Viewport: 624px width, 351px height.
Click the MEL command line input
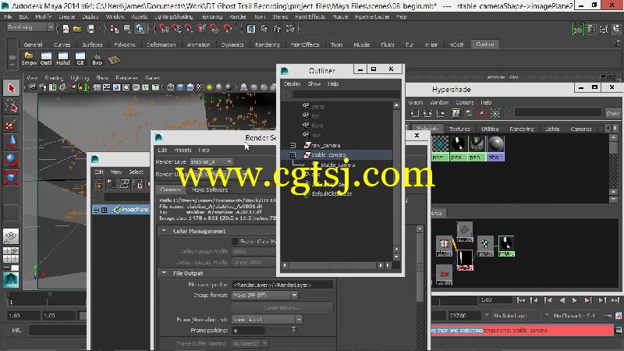(58, 330)
